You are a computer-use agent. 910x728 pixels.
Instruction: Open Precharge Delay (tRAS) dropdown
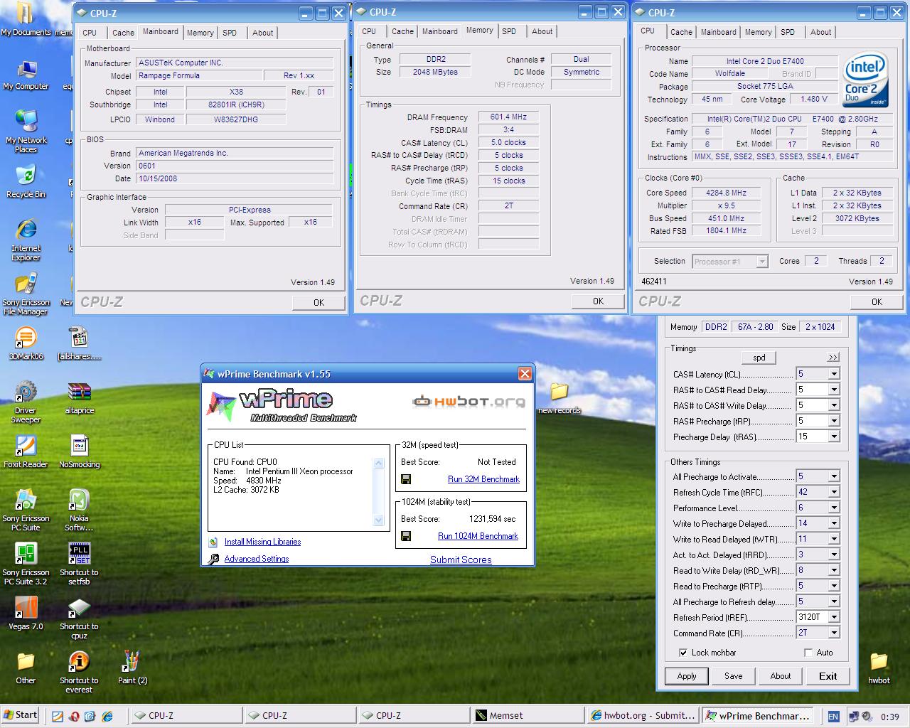pyautogui.click(x=834, y=437)
